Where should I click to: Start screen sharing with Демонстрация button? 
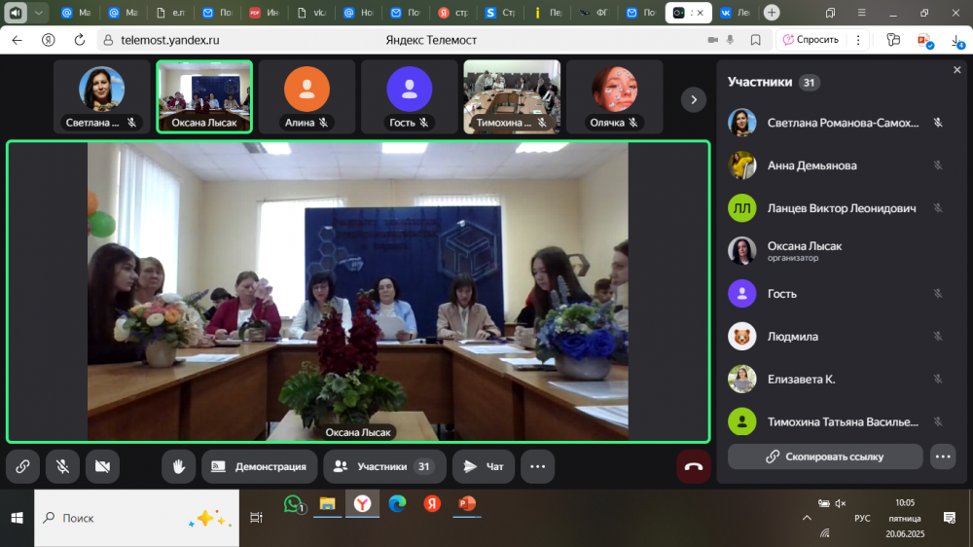click(260, 467)
